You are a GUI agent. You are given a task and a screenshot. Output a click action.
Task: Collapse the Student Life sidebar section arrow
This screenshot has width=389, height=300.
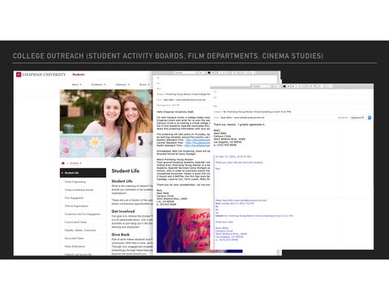tap(62, 173)
